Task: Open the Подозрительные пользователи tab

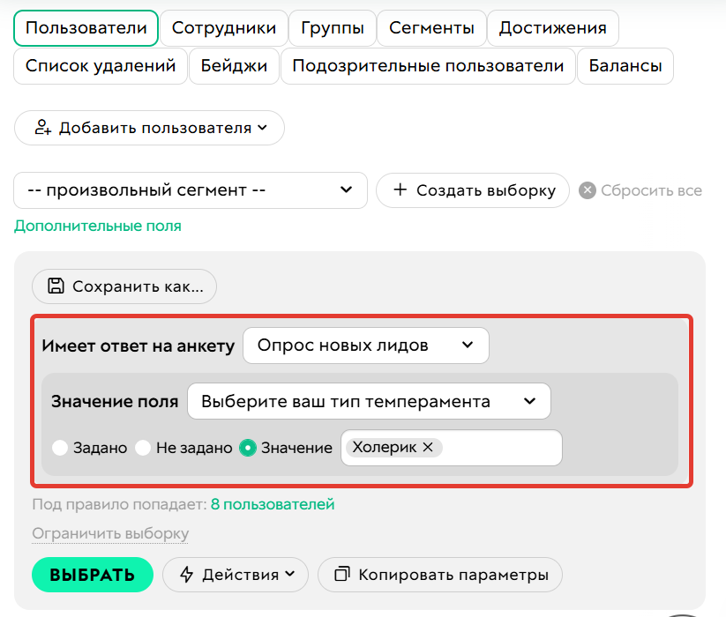Action: 427,65
